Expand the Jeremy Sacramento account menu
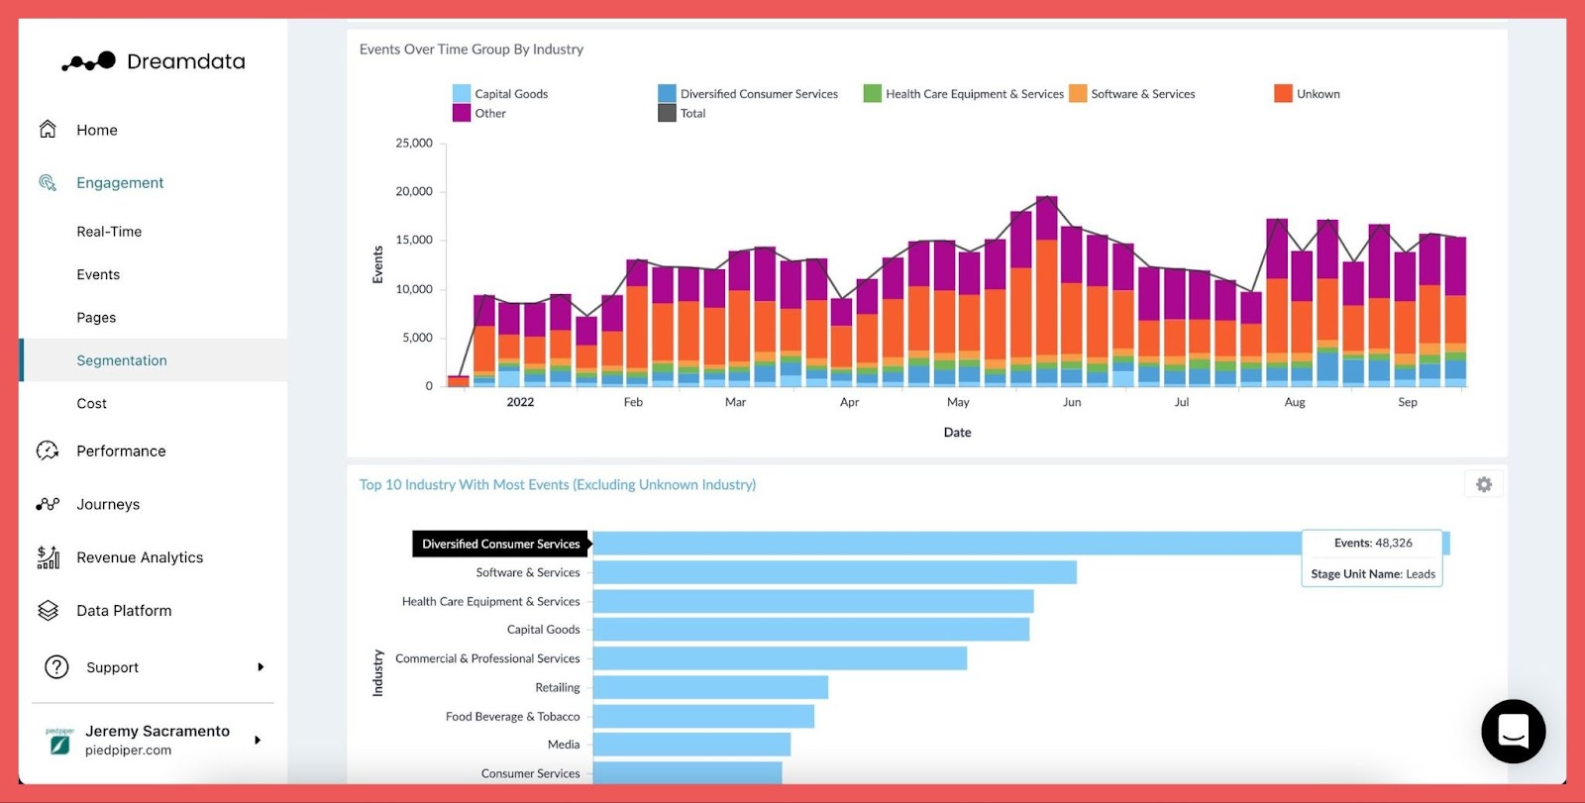The width and height of the screenshot is (1585, 803). pos(258,740)
